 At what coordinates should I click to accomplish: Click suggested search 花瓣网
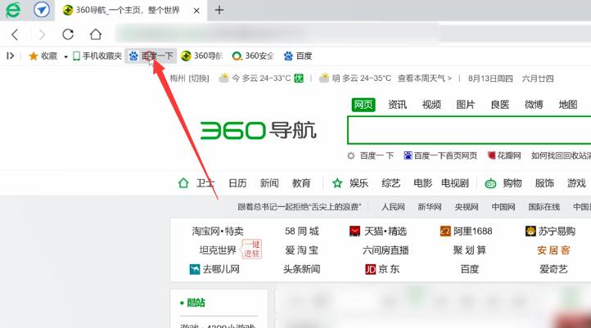pos(504,155)
